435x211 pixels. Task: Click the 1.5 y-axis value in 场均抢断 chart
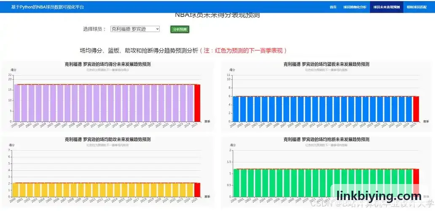tap(229, 162)
